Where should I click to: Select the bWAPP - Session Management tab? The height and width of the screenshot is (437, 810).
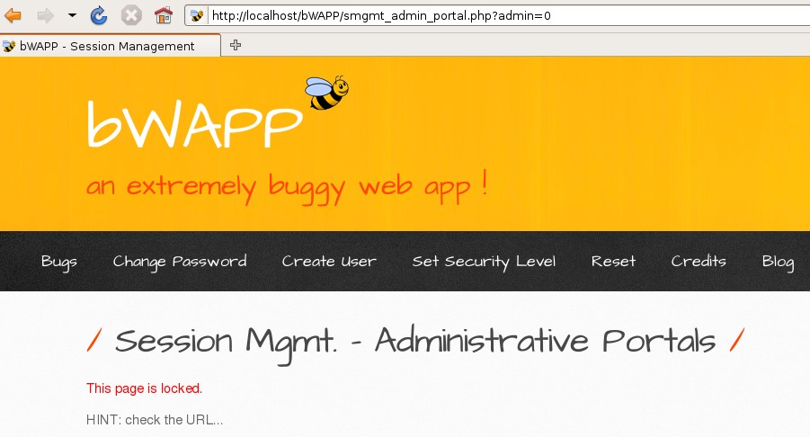(x=110, y=46)
